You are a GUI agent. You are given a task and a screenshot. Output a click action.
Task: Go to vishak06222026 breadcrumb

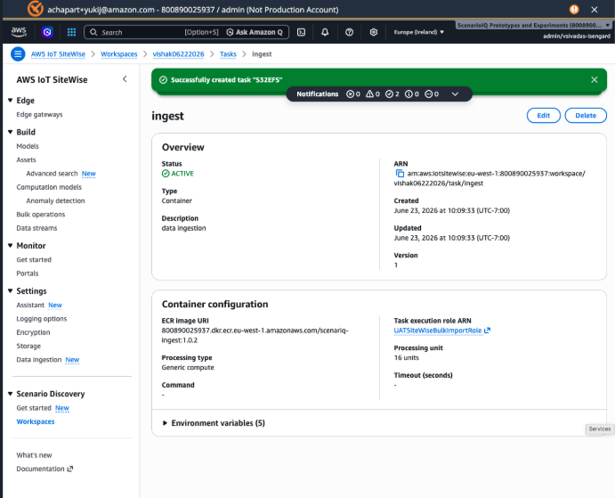click(x=179, y=54)
